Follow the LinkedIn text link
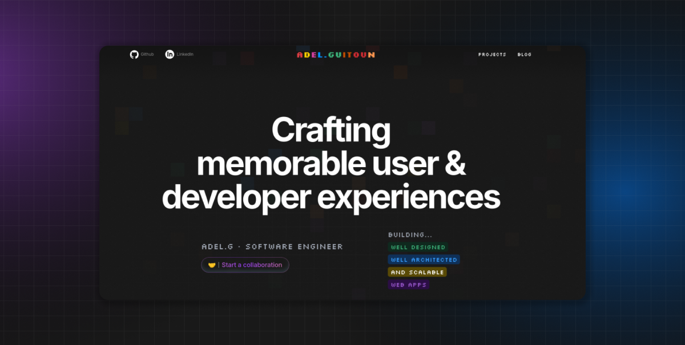This screenshot has height=345, width=685. [185, 54]
